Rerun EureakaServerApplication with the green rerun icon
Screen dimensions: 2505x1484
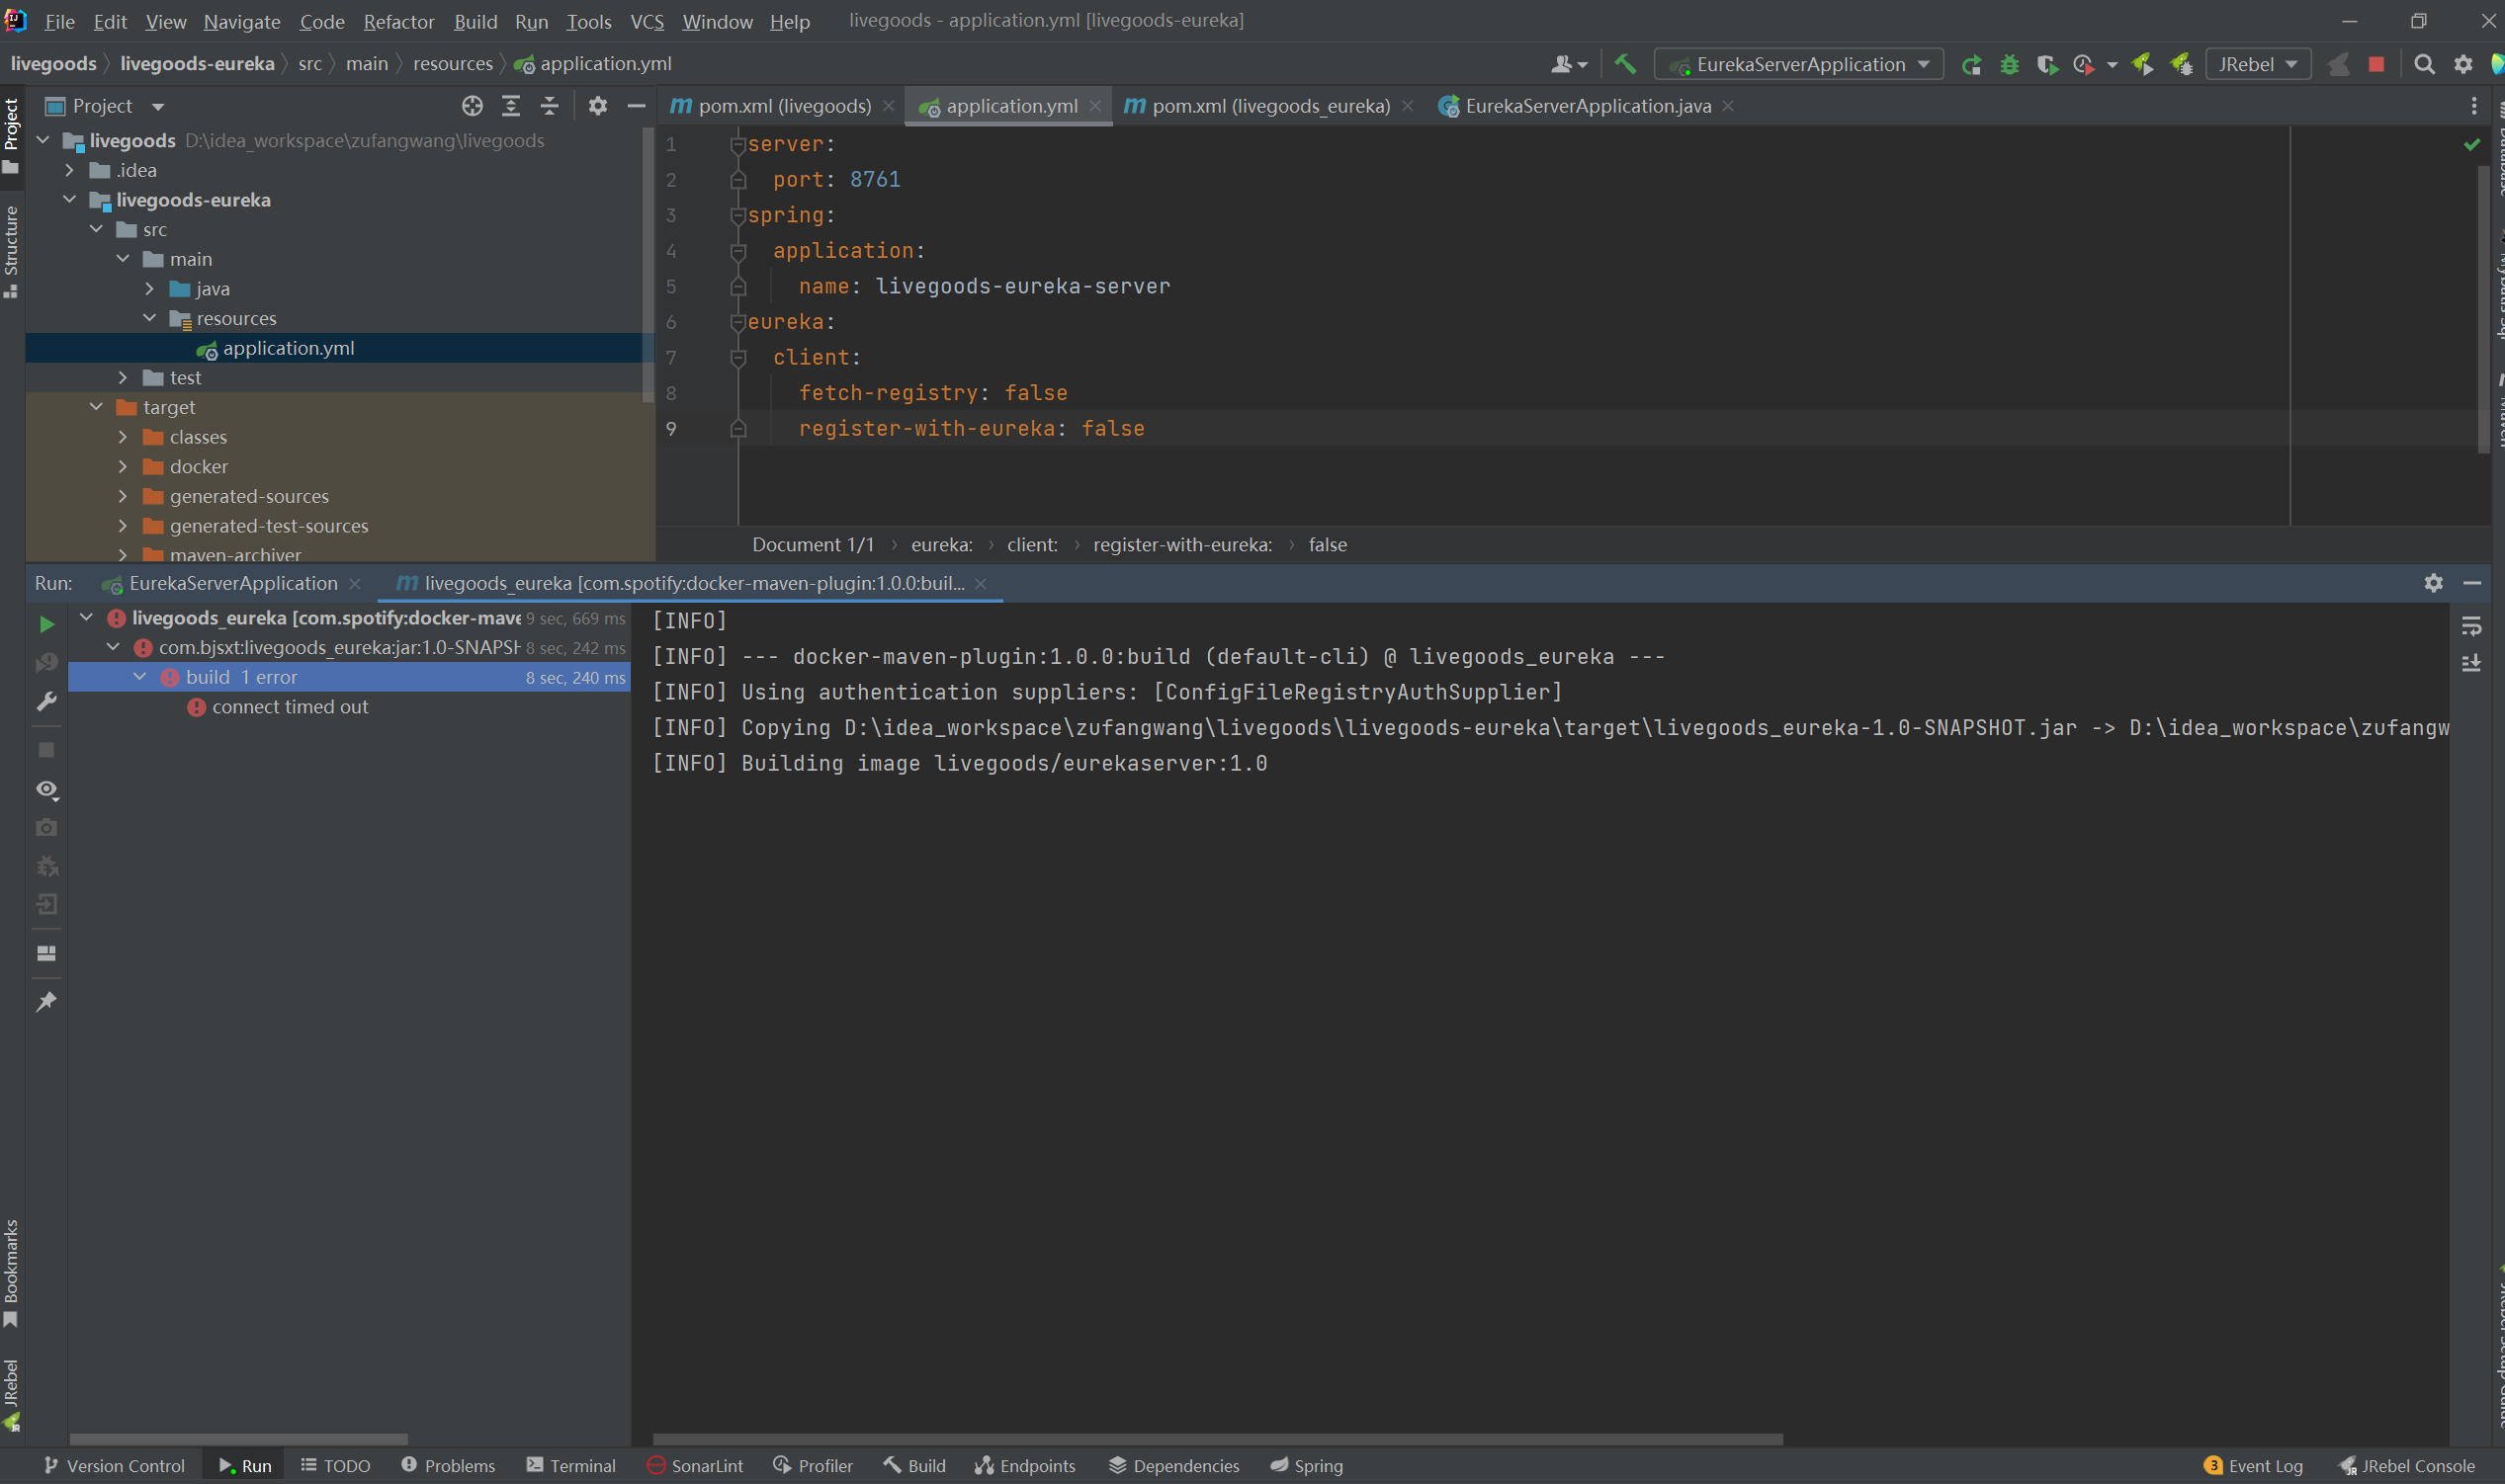[x=1971, y=64]
